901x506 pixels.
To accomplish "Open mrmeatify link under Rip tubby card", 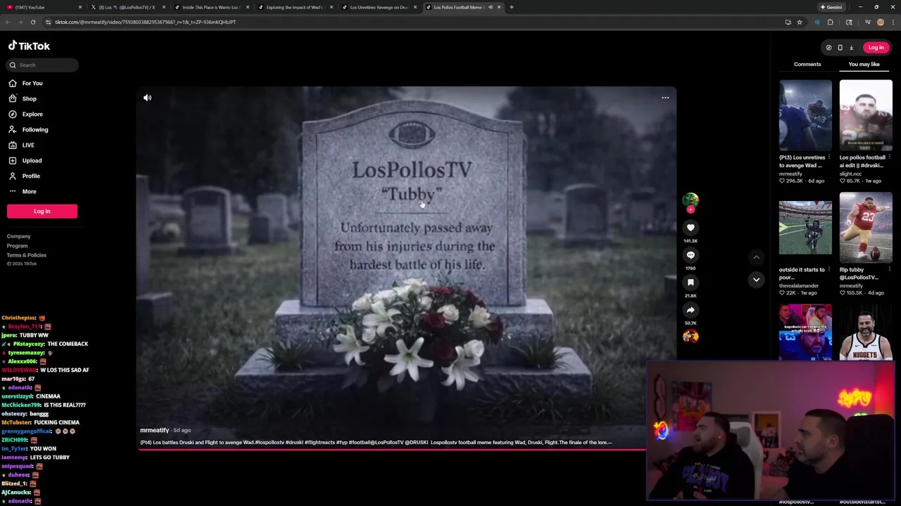I will [851, 286].
